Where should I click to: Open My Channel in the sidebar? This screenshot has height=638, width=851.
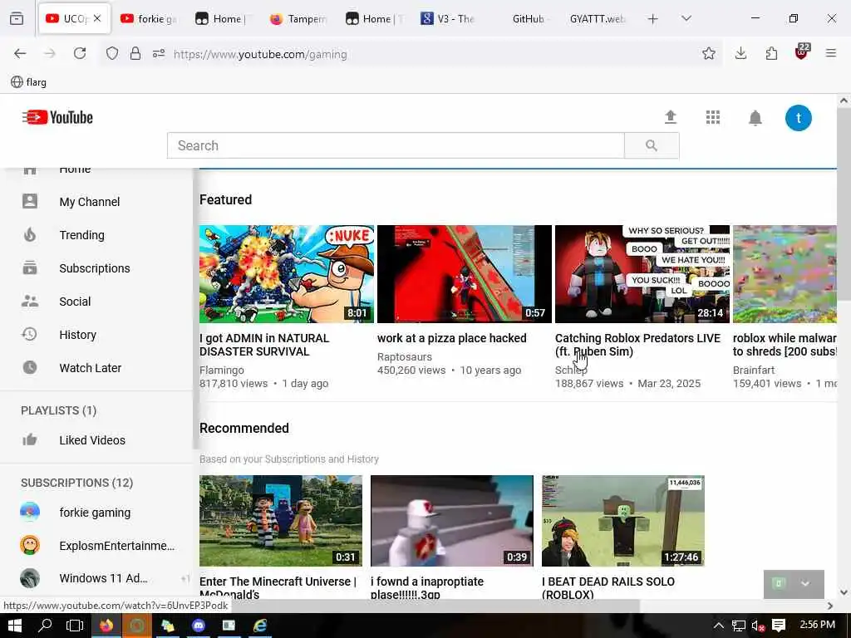point(90,202)
